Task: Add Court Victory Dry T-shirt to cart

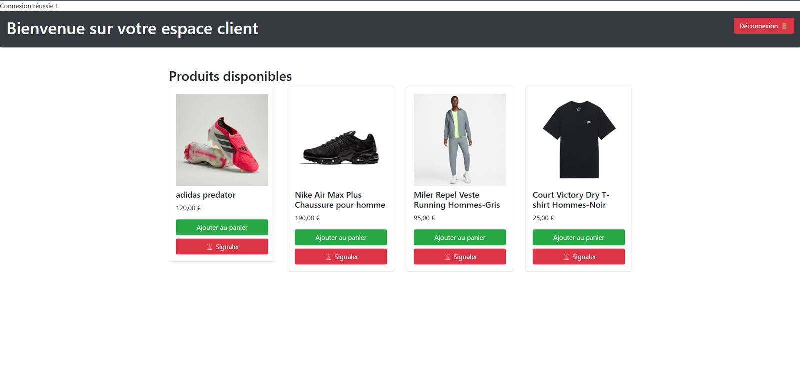Action: tap(579, 237)
